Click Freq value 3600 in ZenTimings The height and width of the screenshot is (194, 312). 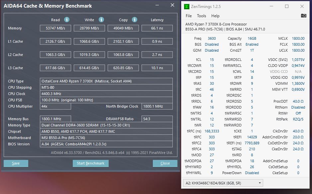pos(212,38)
